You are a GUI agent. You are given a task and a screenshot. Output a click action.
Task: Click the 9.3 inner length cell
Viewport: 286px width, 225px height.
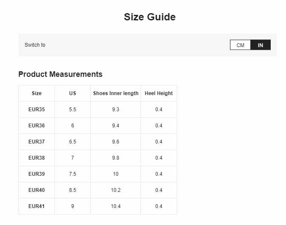pyautogui.click(x=116, y=110)
